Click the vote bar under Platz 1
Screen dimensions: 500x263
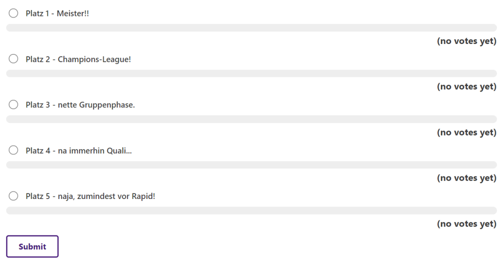251,27
